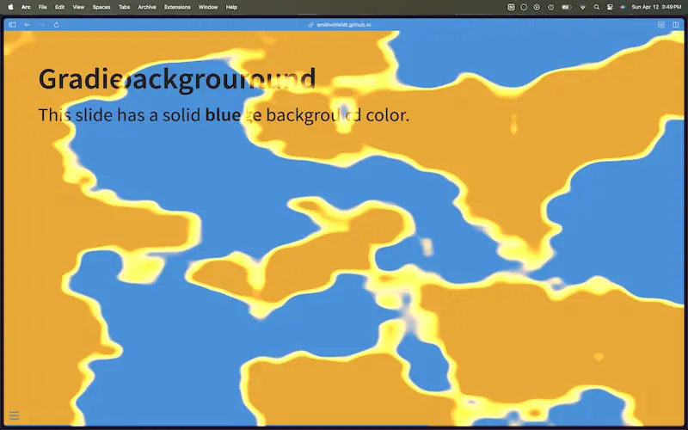Reload the page

pyautogui.click(x=57, y=25)
